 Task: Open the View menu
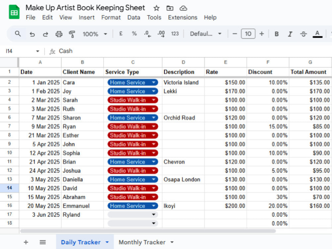pyautogui.click(x=65, y=17)
